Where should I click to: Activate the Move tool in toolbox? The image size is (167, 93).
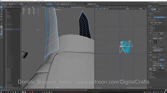pos(1,14)
